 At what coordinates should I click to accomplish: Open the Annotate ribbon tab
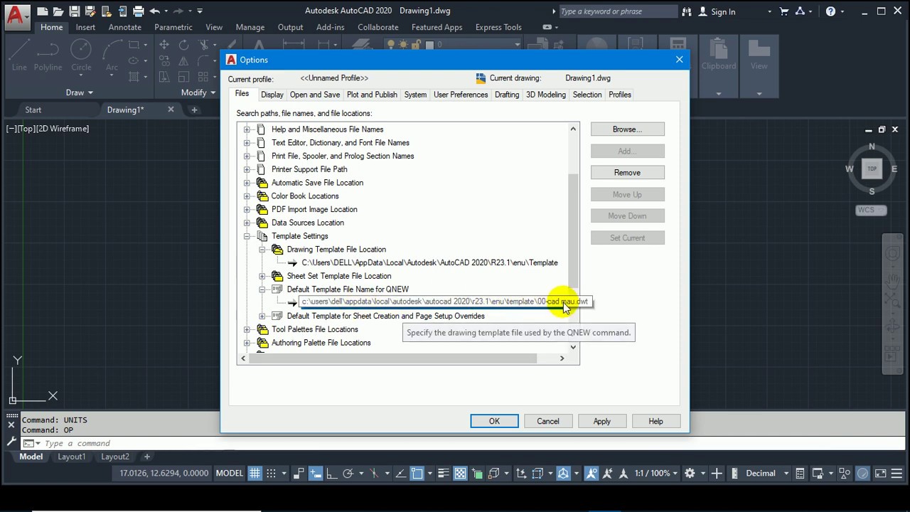pyautogui.click(x=125, y=27)
